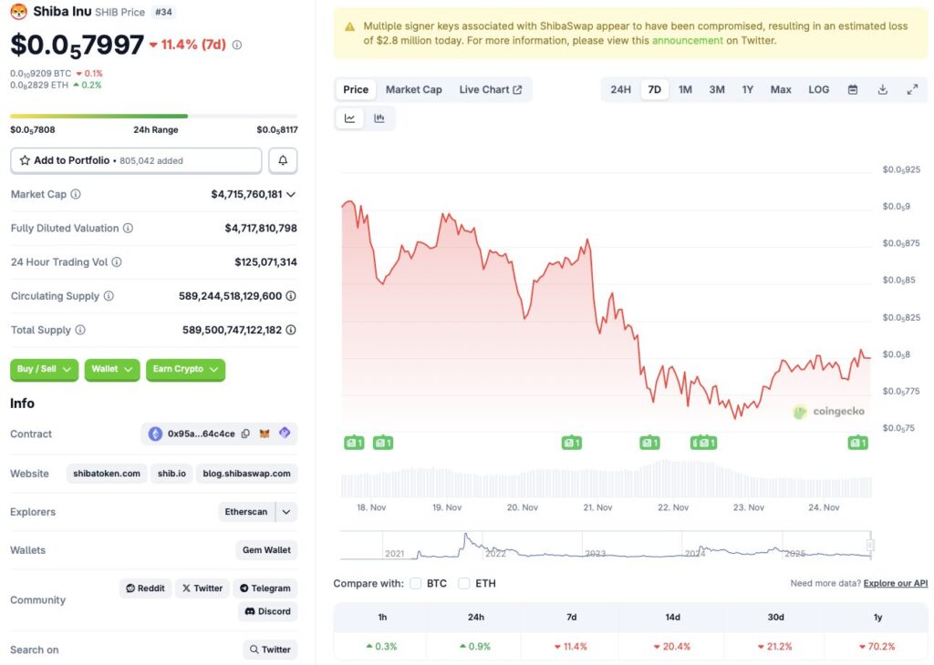Select the 1M timeframe tab
The height and width of the screenshot is (665, 934).
(x=685, y=89)
